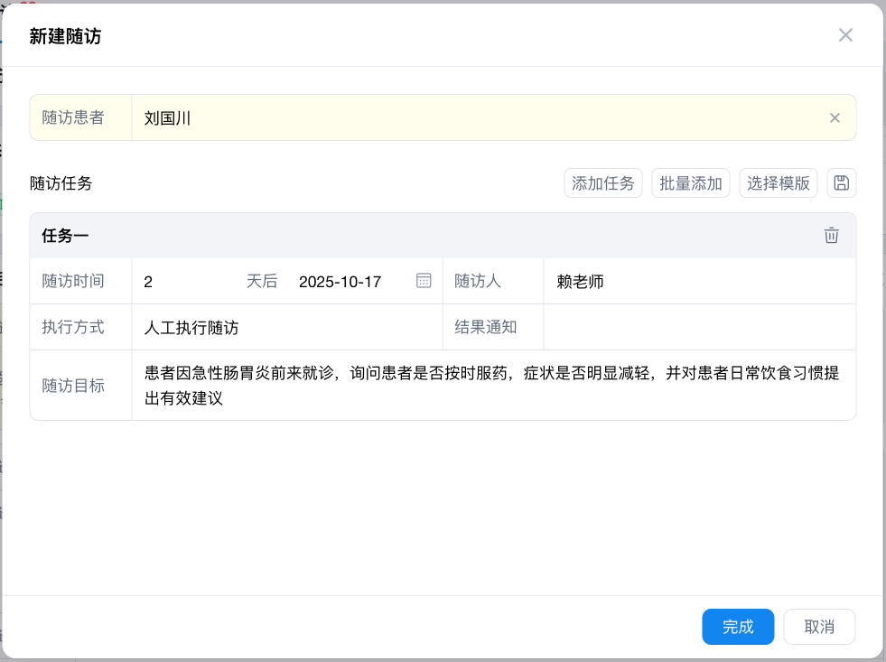
Task: Open the 结果通知 selection field
Action: [695, 328]
